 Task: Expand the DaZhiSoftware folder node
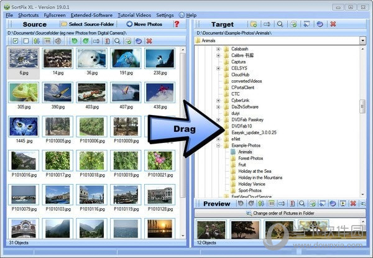point(218,107)
